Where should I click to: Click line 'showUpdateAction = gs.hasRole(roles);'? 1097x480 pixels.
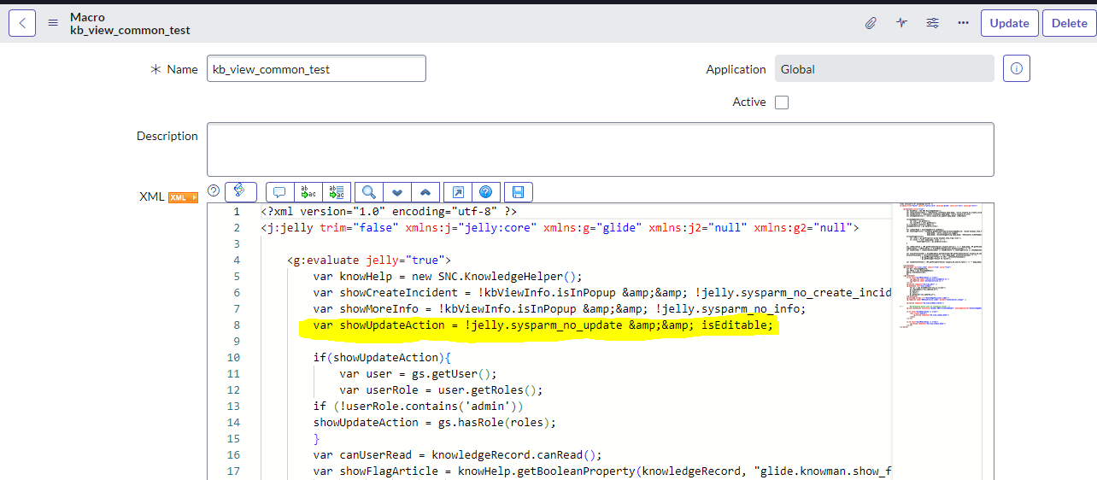point(434,423)
